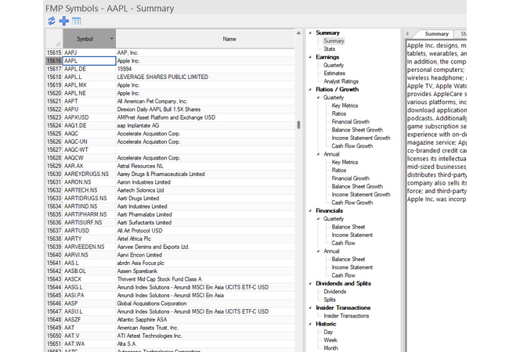509x352 pixels.
Task: Collapse the Ratios / Growth group
Action: pos(310,89)
